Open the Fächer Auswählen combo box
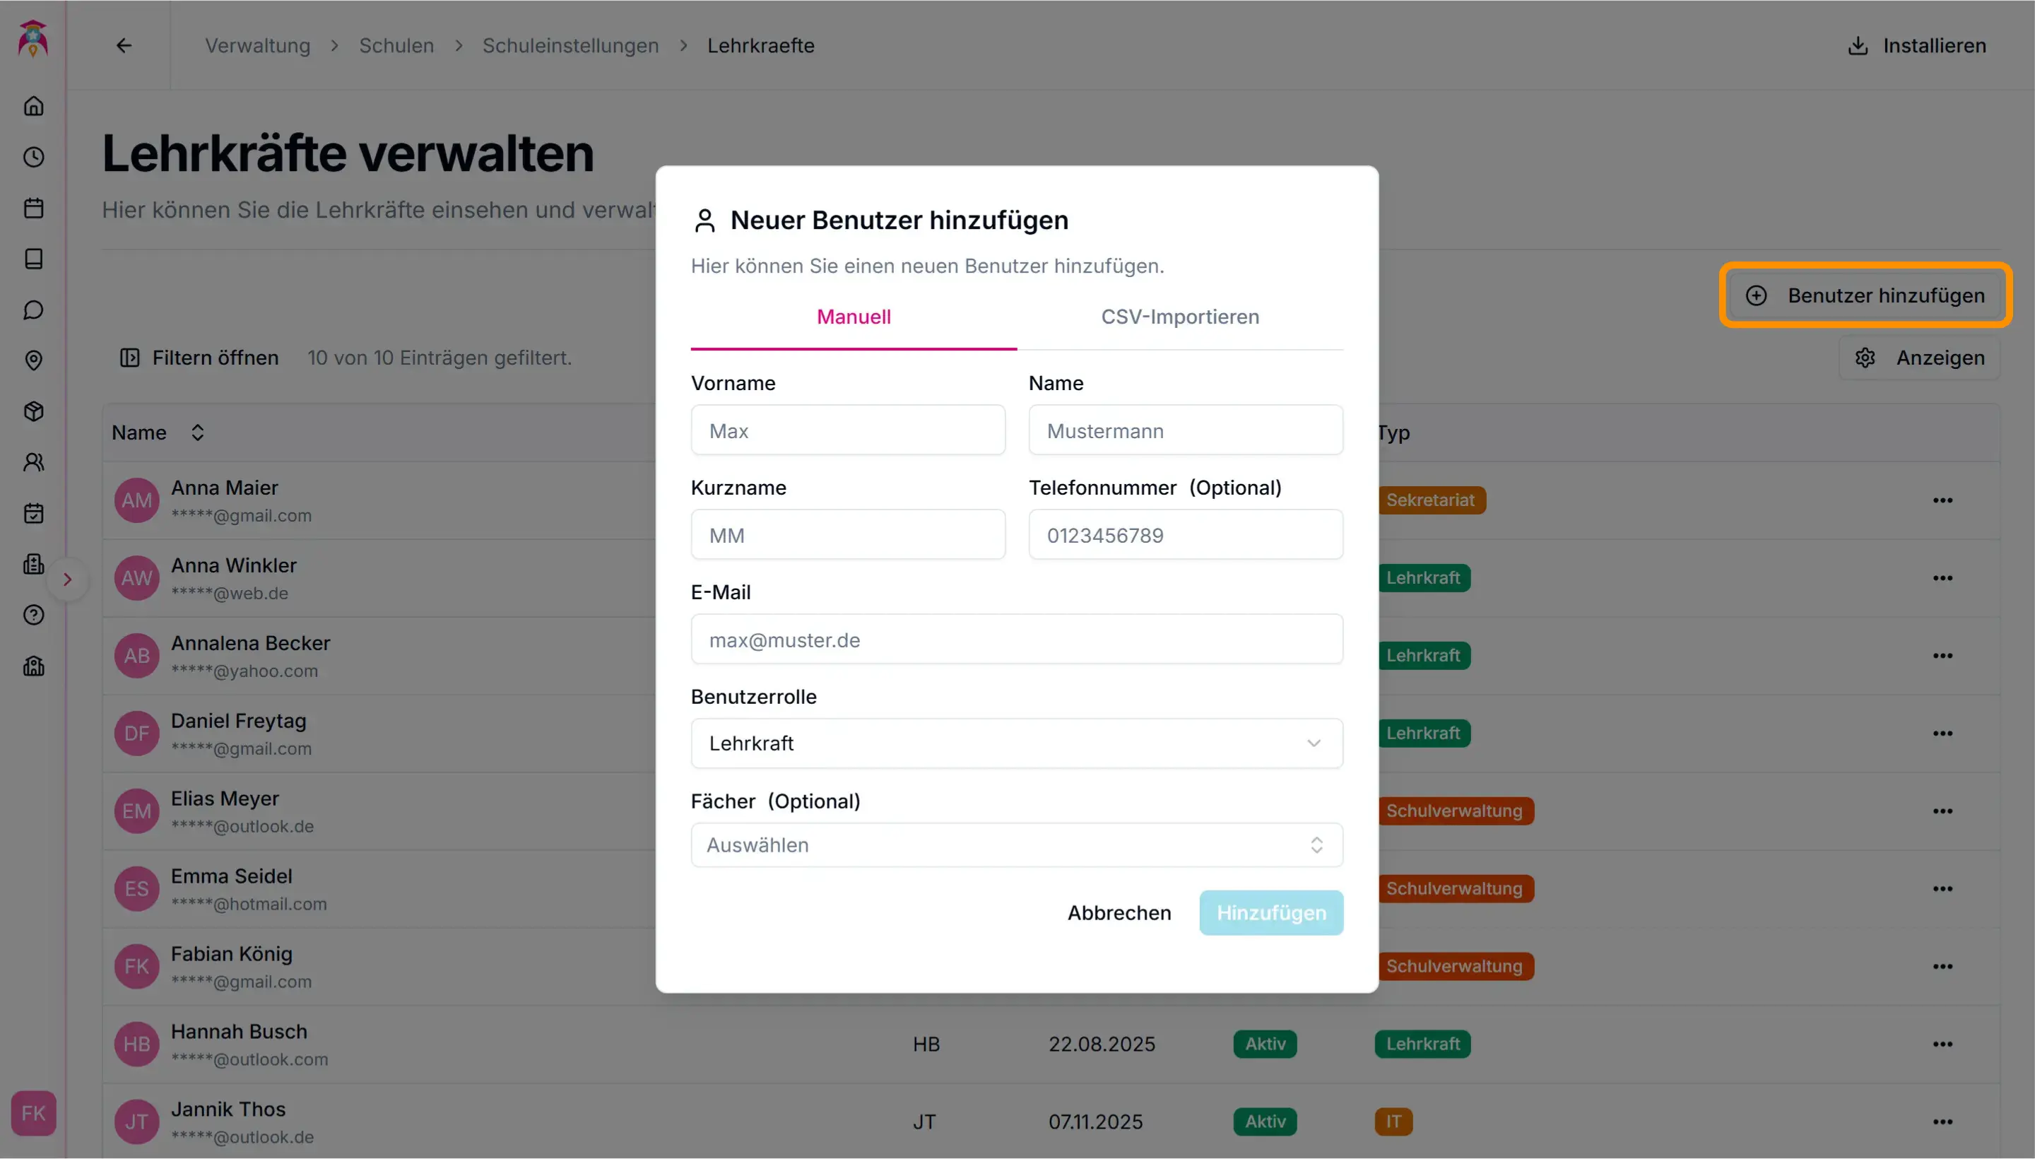Viewport: 2035px width, 1159px height. click(1016, 845)
